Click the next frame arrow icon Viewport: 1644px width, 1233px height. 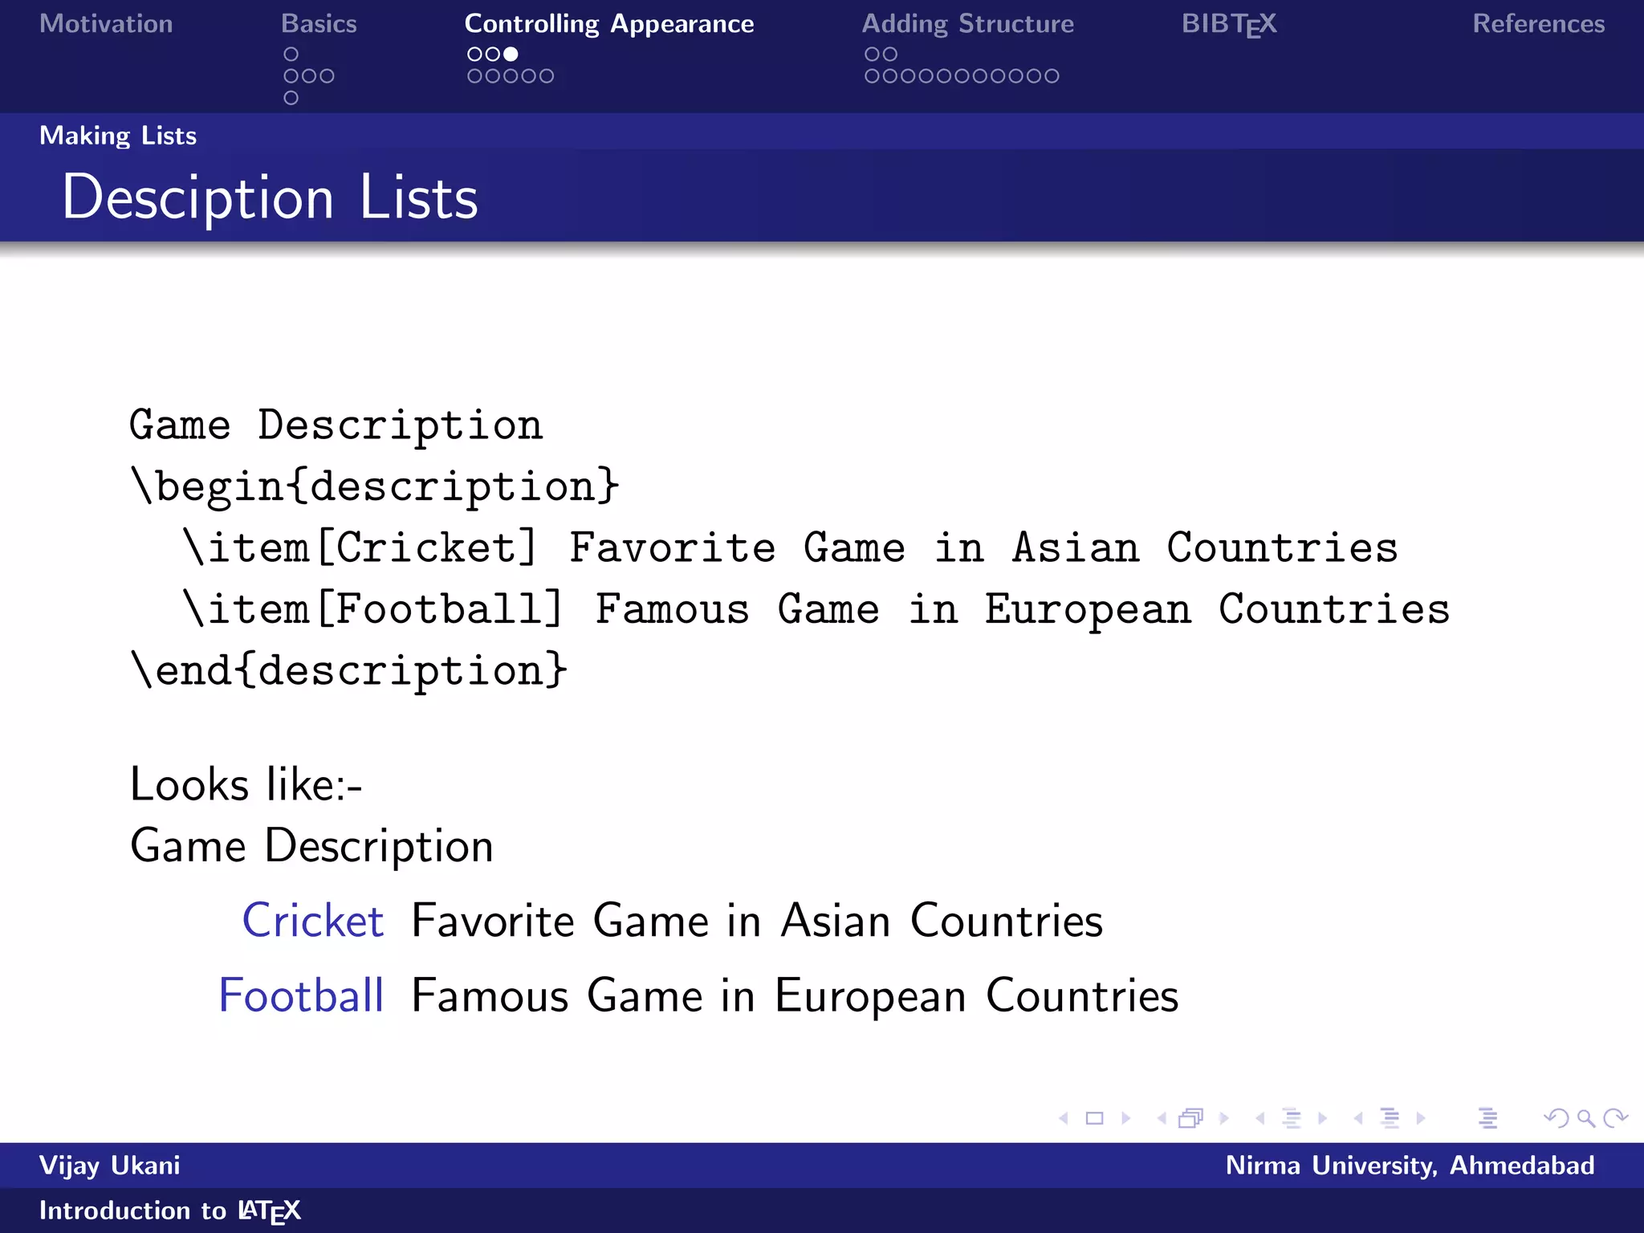(1224, 1118)
